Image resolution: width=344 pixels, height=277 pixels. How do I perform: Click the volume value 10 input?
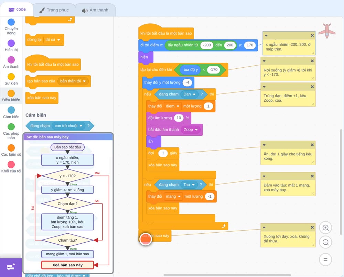pyautogui.click(x=179, y=118)
